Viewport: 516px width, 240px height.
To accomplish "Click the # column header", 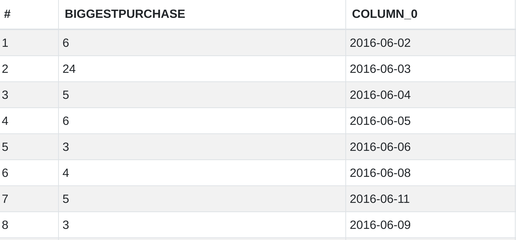I will [x=7, y=14].
